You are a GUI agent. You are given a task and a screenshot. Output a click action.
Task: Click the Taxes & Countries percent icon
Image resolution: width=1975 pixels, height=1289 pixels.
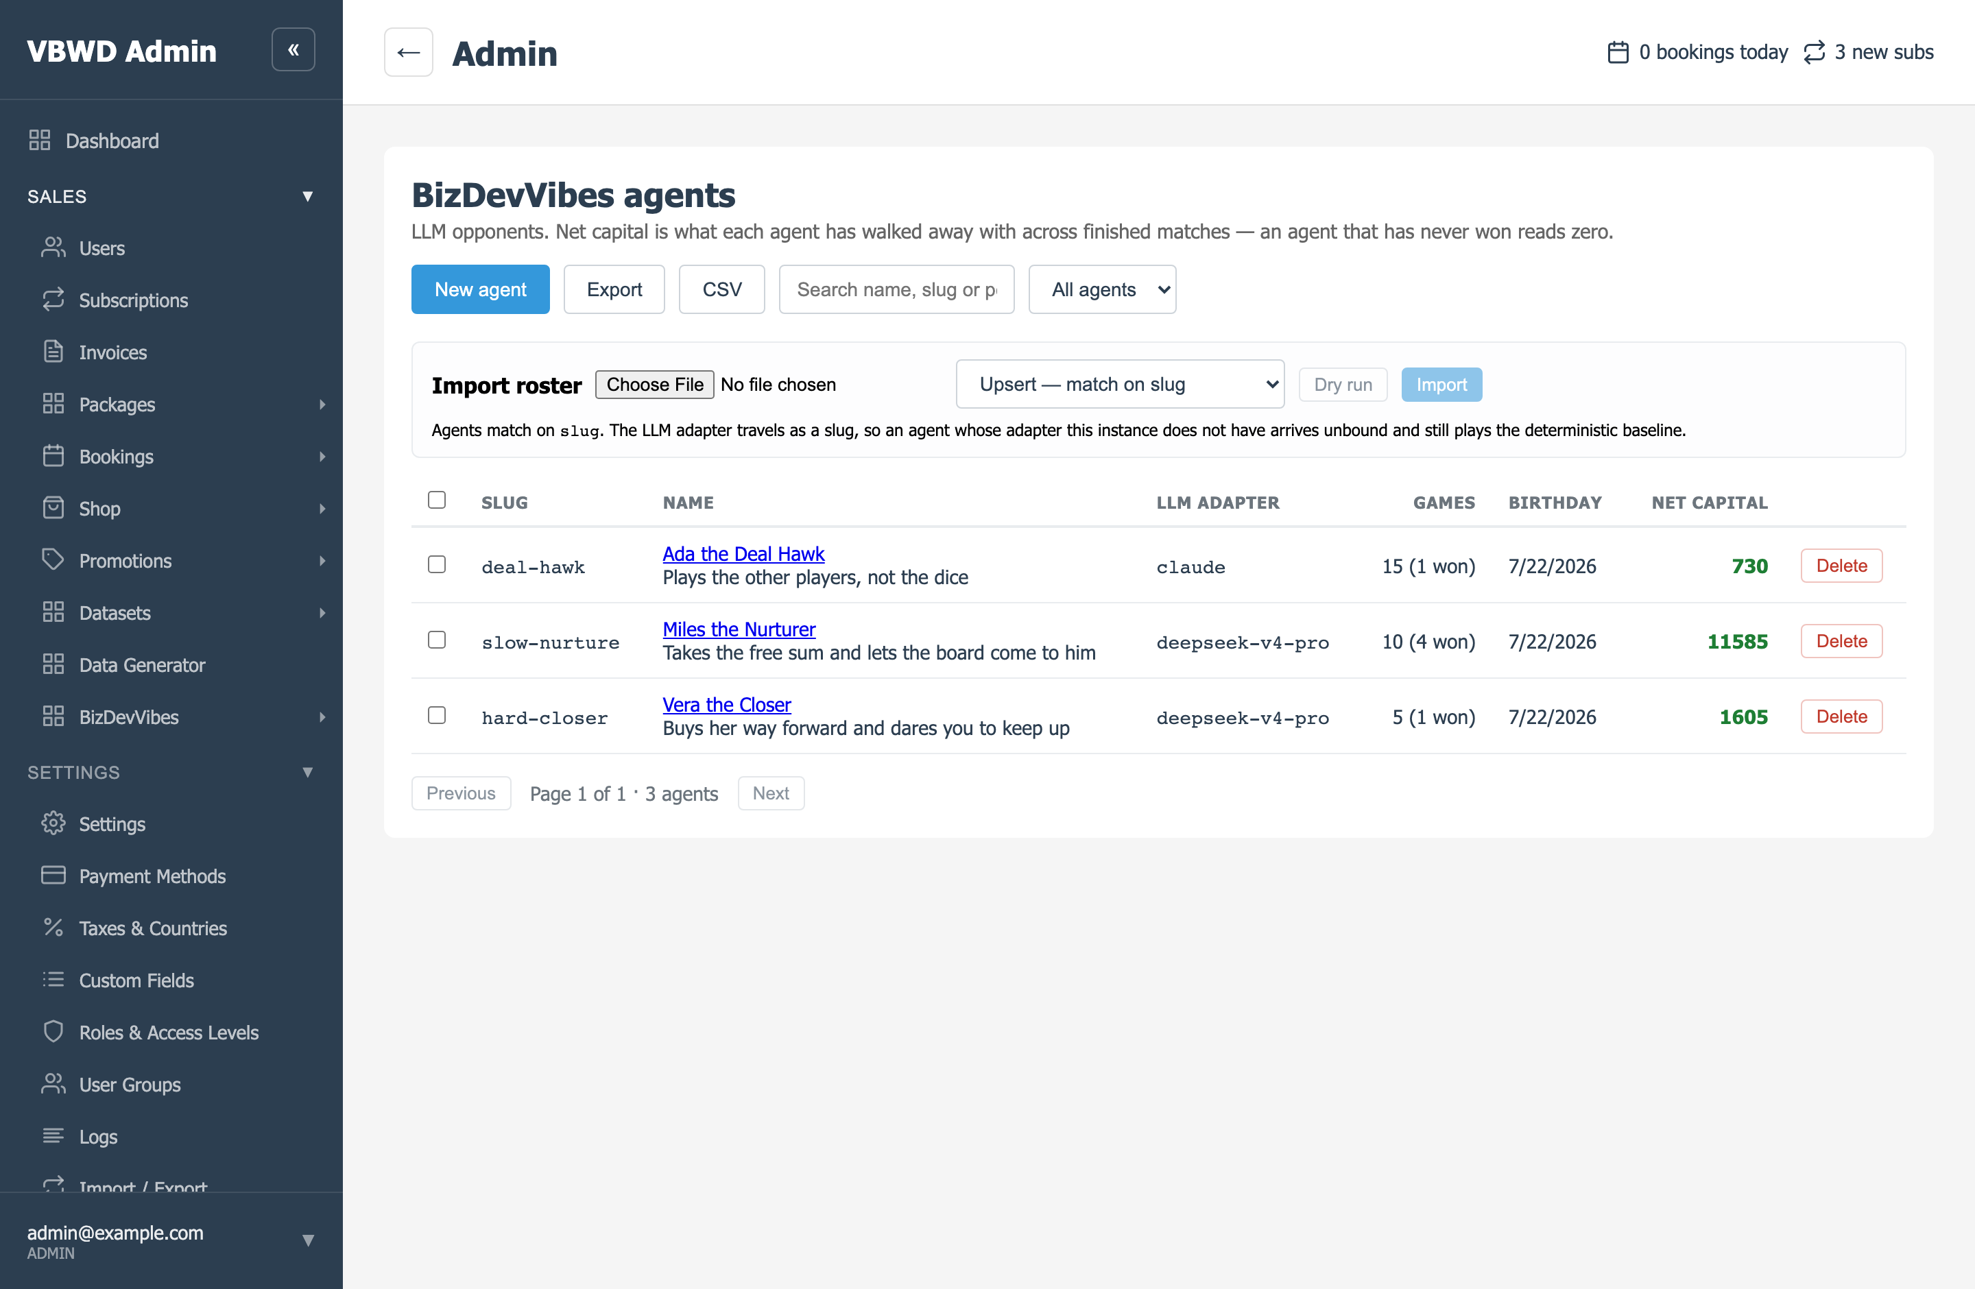[x=53, y=928]
